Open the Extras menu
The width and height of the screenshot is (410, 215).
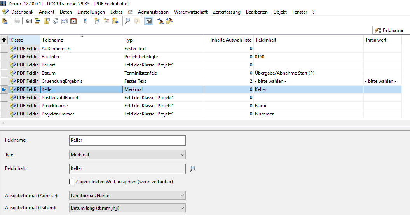tap(116, 12)
